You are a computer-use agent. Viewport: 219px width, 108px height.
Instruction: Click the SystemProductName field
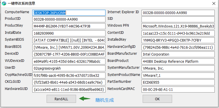(178, 75)
